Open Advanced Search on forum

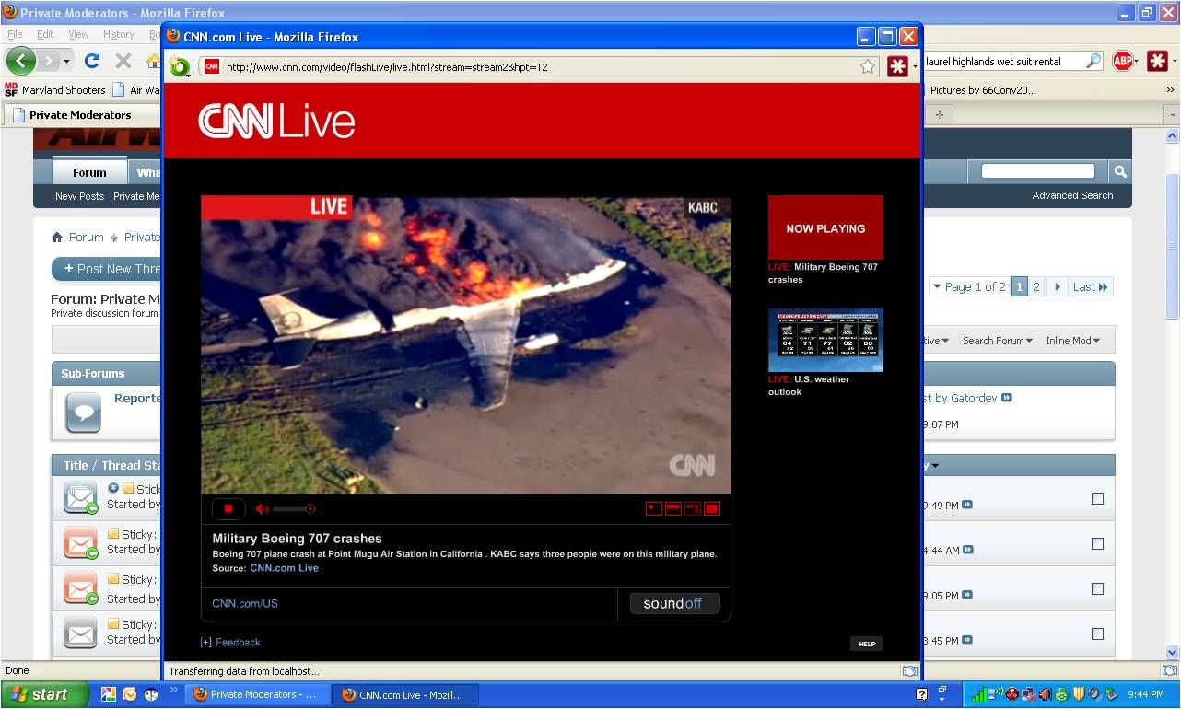(1072, 195)
